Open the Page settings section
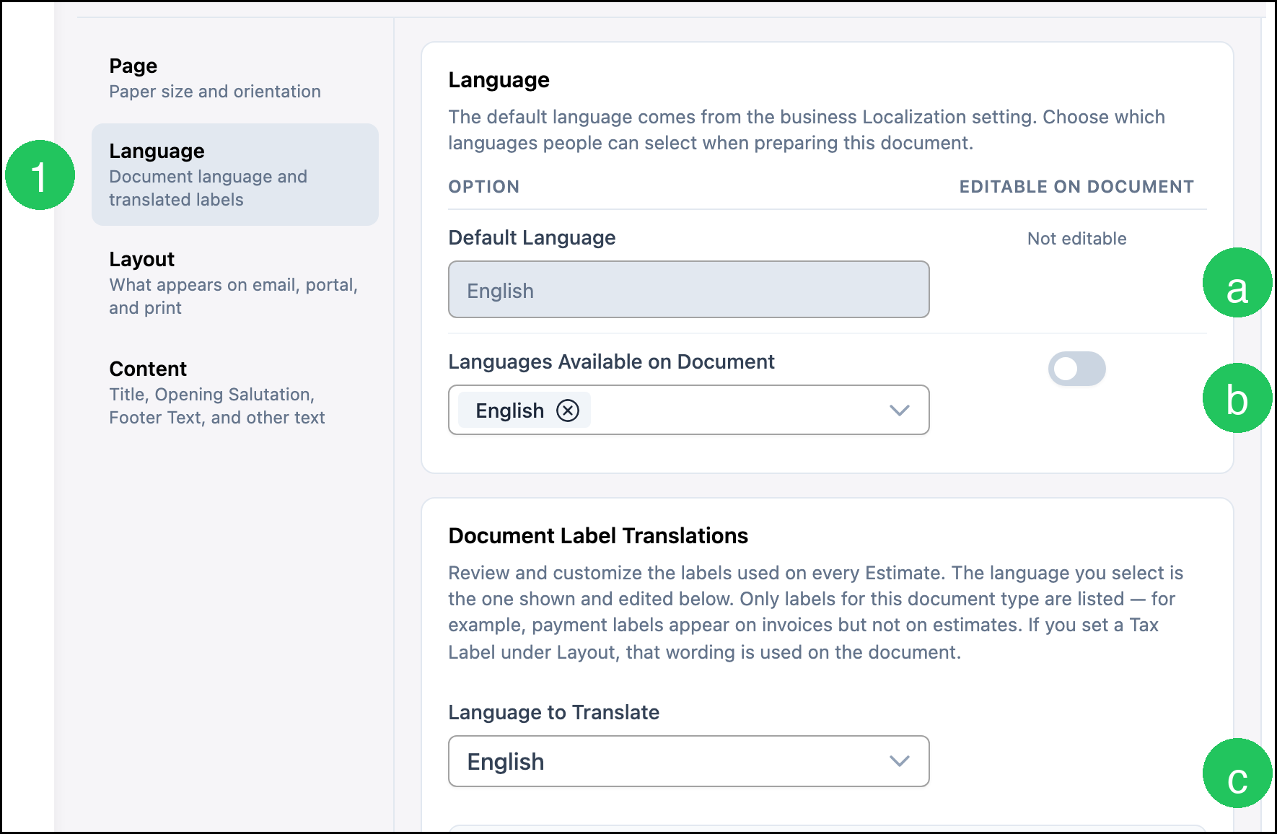1277x834 pixels. point(234,78)
